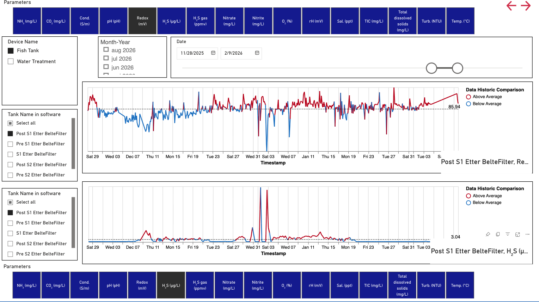Toggle Select all in lower tank list

point(10,202)
